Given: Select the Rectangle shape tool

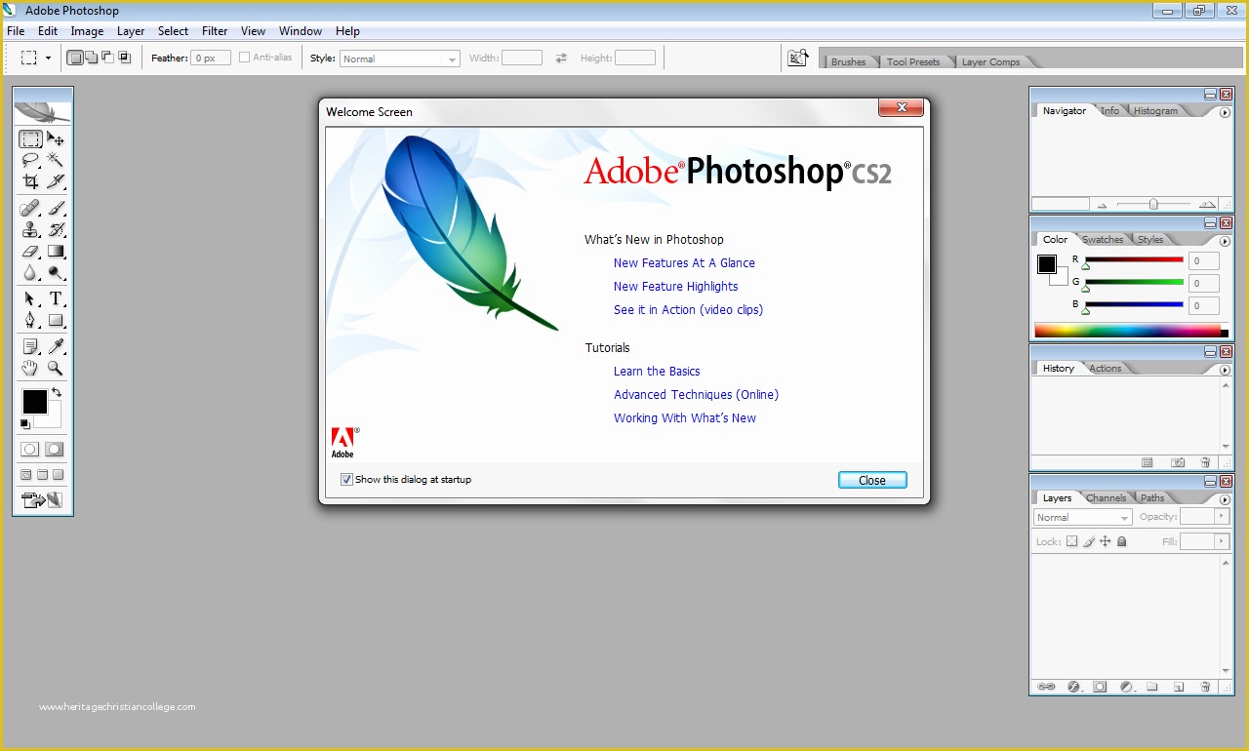Looking at the screenshot, I should 56,320.
